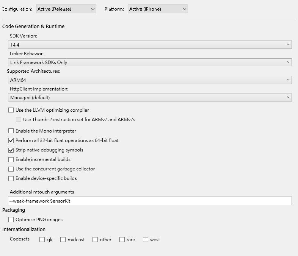Enable device-specific builds checkbox
The image size is (298, 256).
coord(11,178)
